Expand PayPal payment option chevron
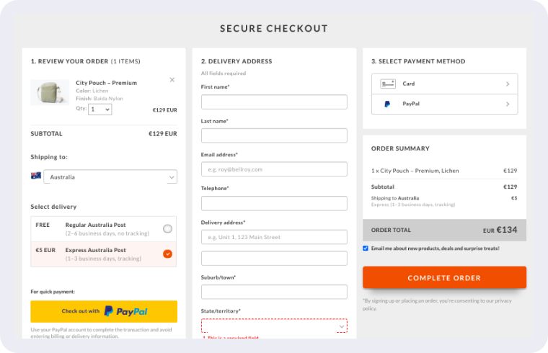 point(508,104)
